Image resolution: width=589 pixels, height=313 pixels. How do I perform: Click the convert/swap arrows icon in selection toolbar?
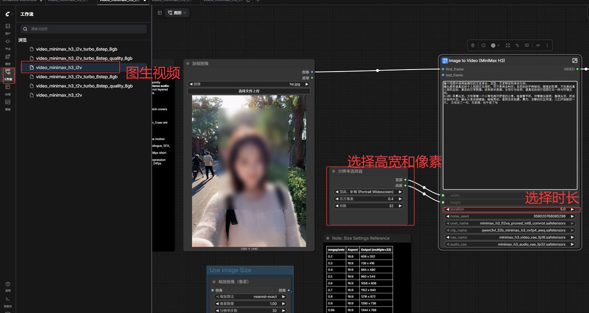pyautogui.click(x=517, y=45)
